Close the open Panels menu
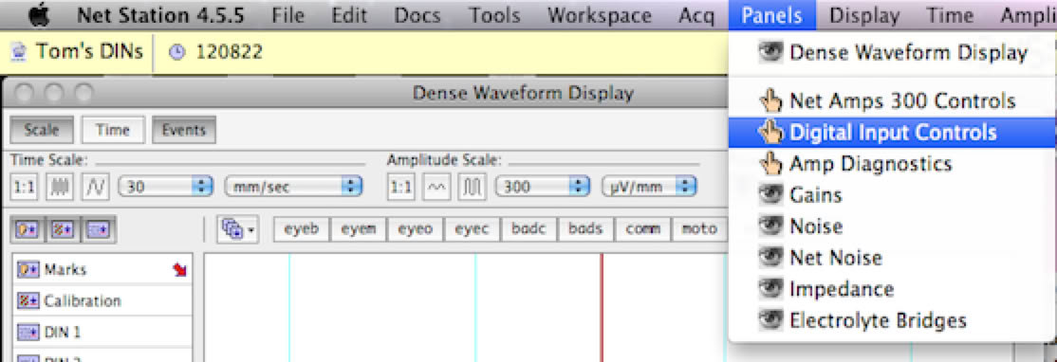This screenshot has width=1057, height=362. pos(771,15)
